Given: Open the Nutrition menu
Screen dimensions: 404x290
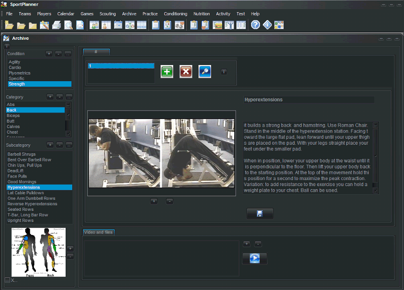Looking at the screenshot, I should pyautogui.click(x=201, y=14).
